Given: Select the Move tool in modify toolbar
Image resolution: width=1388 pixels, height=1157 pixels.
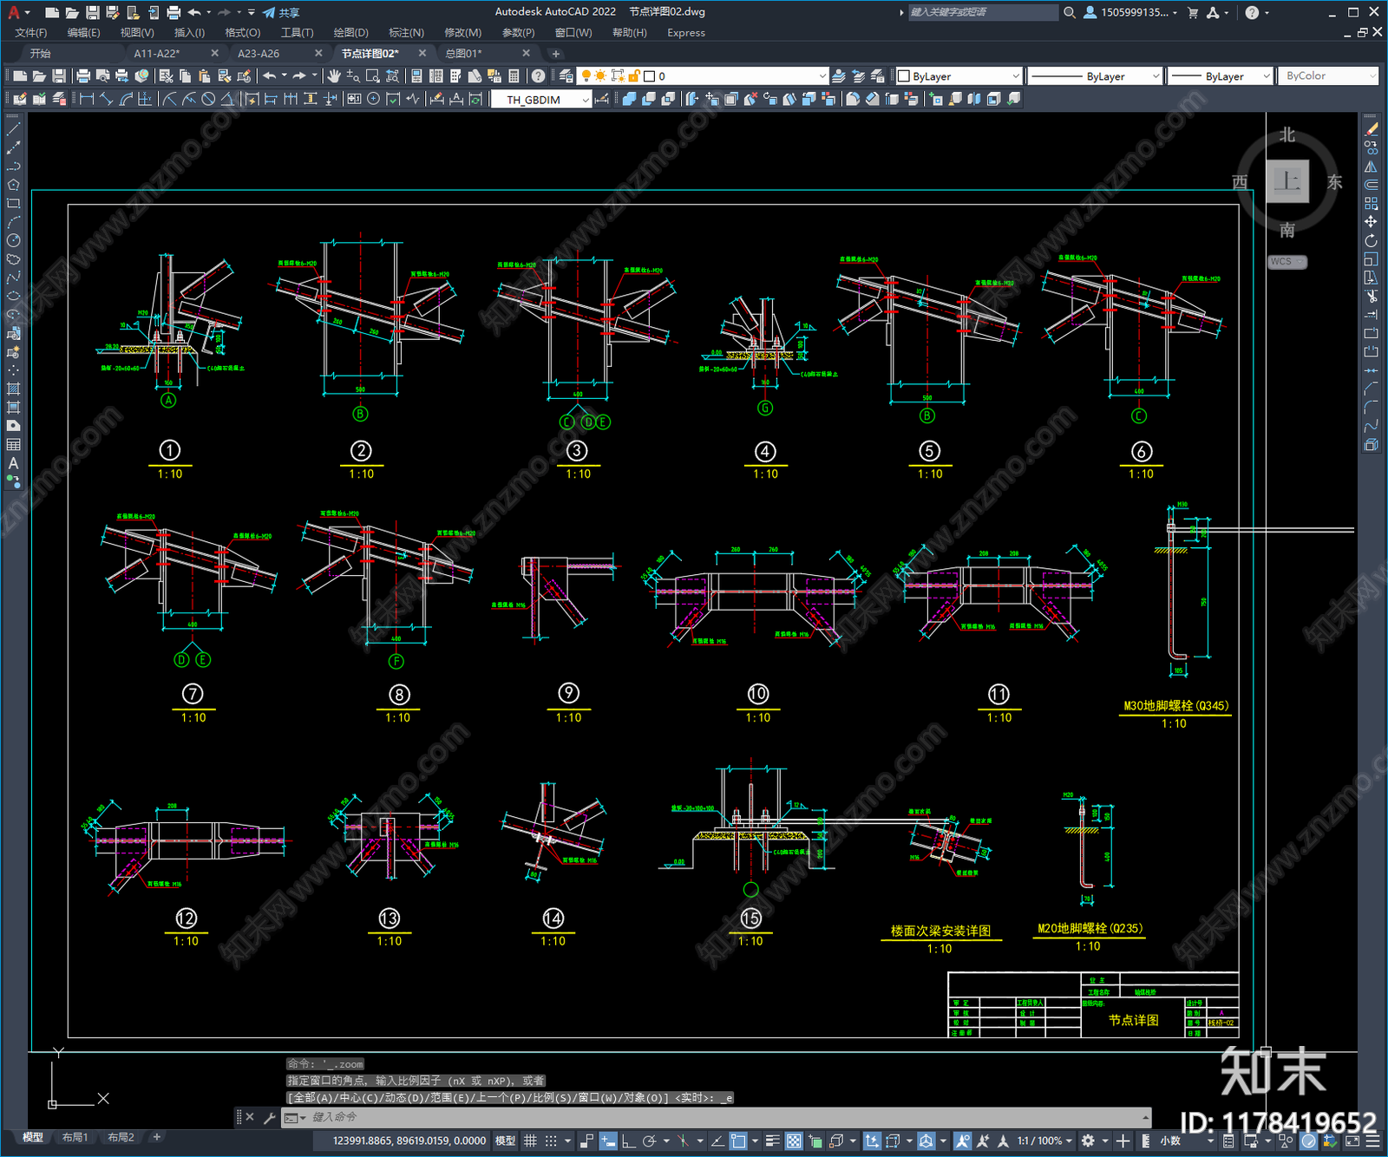Looking at the screenshot, I should point(1371,222).
